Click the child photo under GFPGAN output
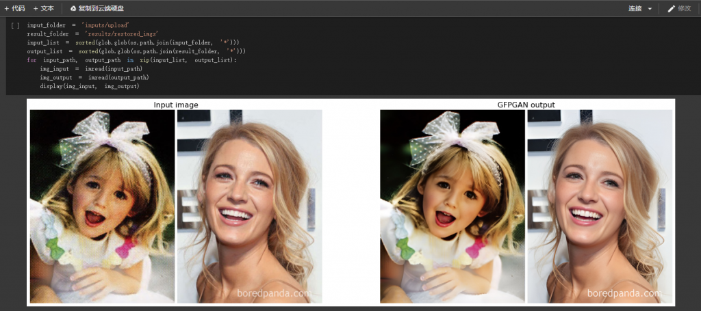 (x=453, y=206)
